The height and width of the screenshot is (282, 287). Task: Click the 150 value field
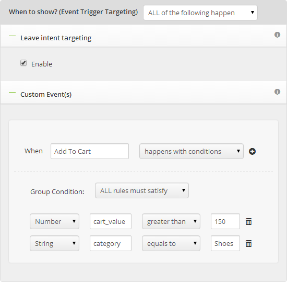[x=225, y=221]
